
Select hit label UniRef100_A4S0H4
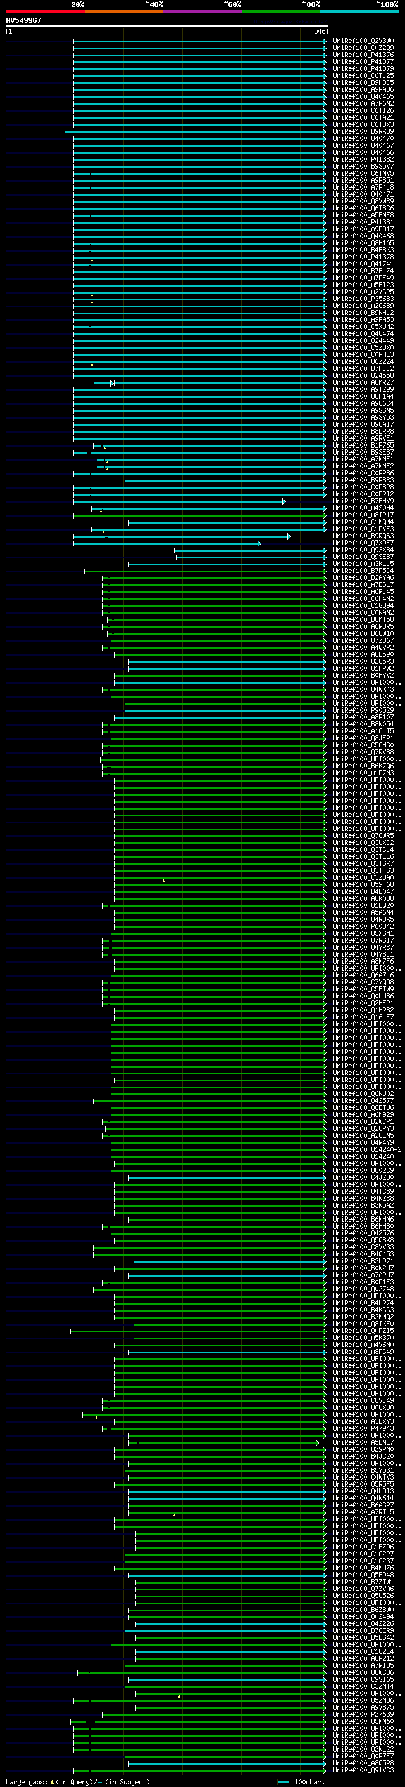[363, 508]
